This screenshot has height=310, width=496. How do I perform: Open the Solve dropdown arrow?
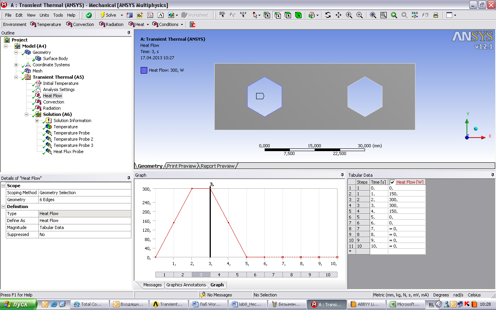122,15
